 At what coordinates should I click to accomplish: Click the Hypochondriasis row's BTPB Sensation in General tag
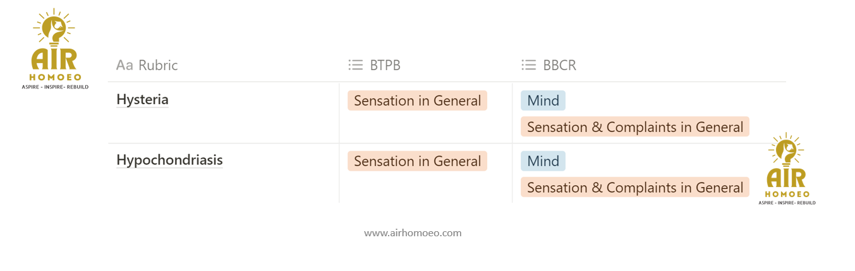(x=417, y=161)
